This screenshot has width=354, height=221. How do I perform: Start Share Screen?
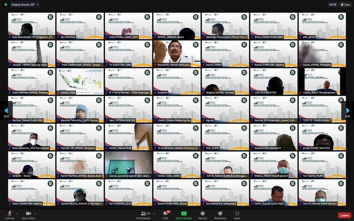(184, 215)
